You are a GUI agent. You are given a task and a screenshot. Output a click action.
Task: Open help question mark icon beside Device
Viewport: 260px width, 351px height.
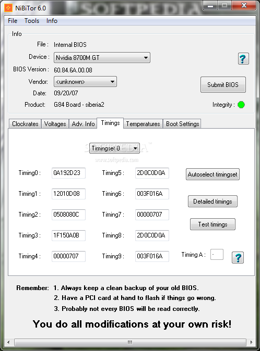[x=243, y=59]
